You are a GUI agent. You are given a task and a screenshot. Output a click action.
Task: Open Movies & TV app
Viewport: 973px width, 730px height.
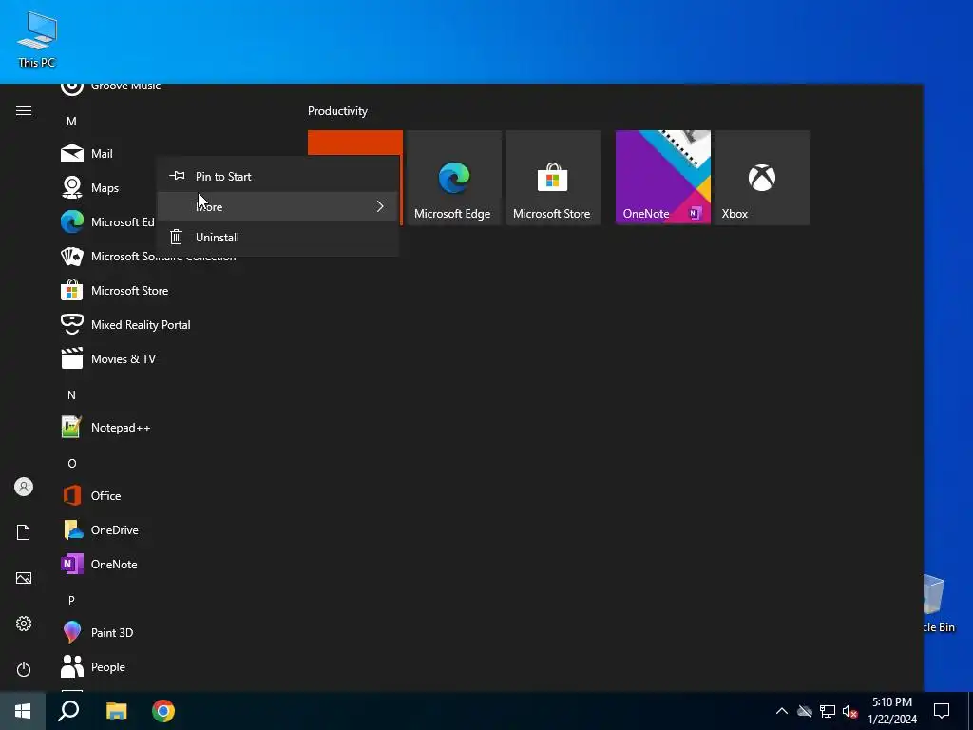pos(108,358)
